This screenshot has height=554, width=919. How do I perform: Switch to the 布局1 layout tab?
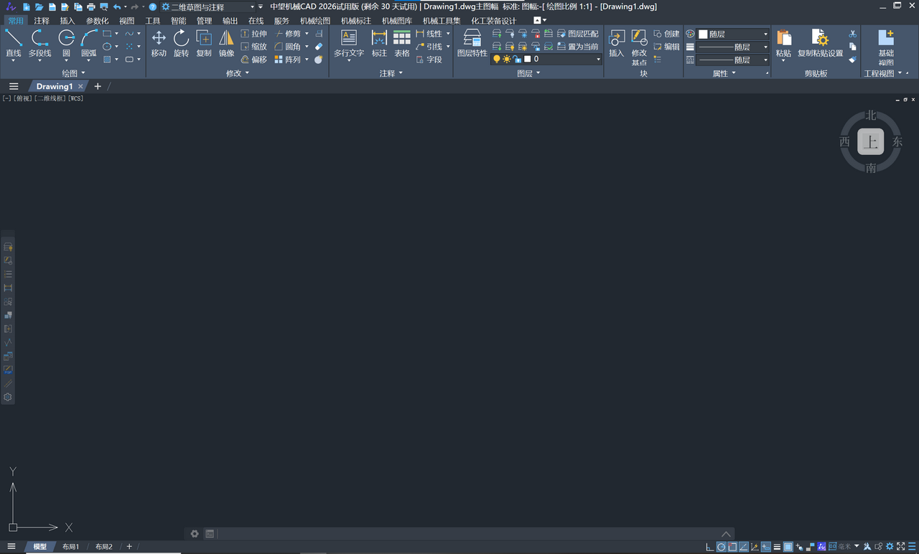pos(70,547)
